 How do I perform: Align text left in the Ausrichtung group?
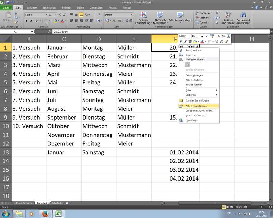point(71,21)
